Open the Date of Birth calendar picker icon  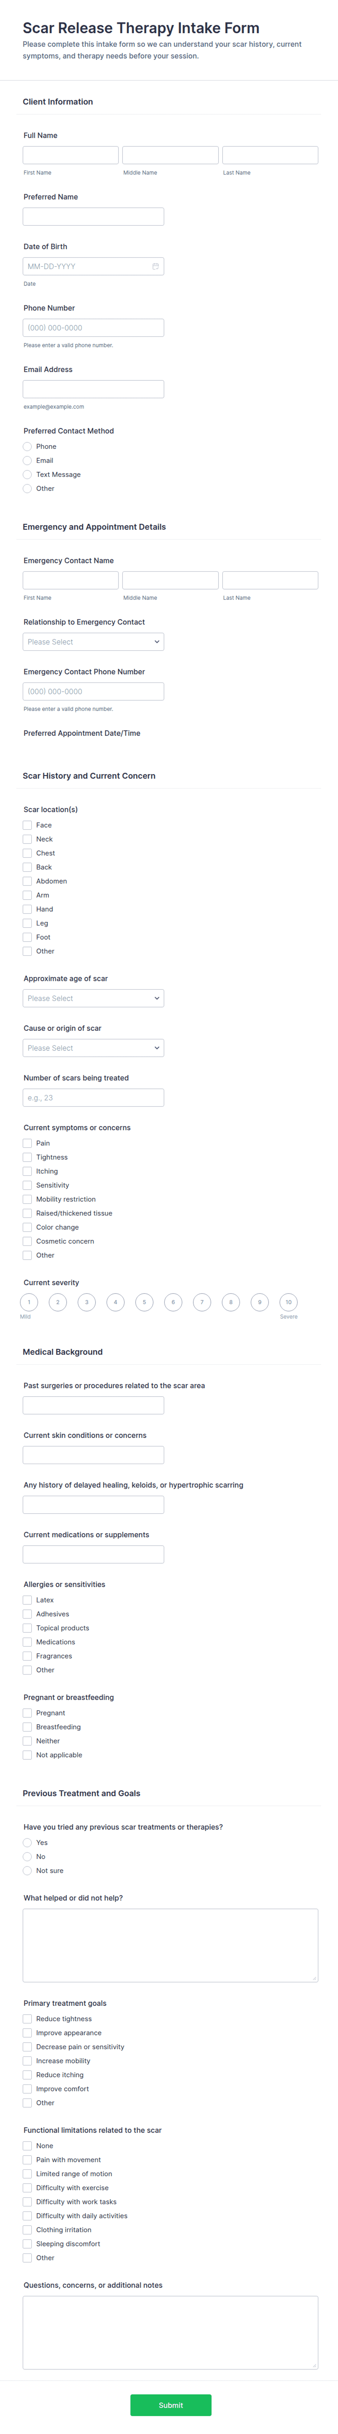[155, 266]
